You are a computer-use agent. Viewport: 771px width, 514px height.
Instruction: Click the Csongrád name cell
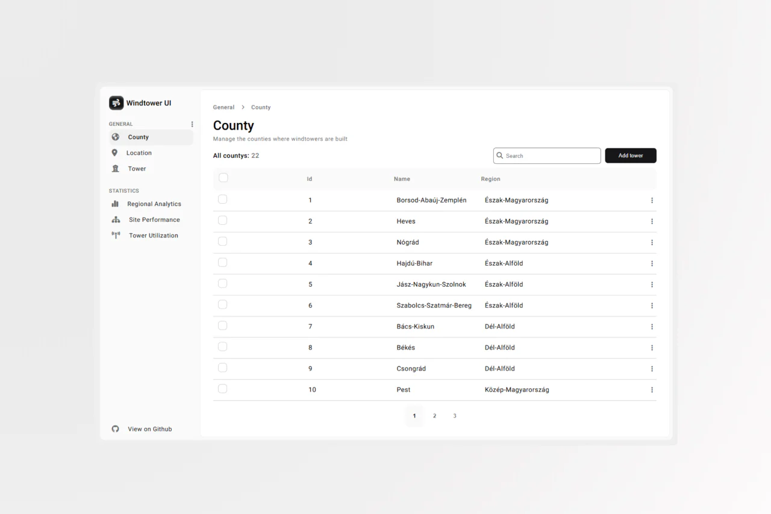(411, 369)
